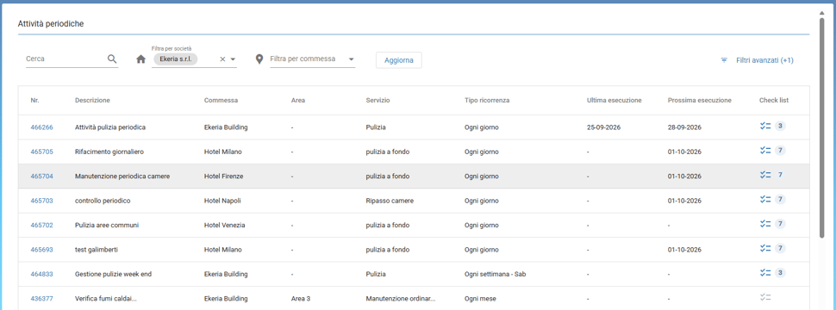Click the search magnifier icon
The image size is (836, 310).
(112, 59)
